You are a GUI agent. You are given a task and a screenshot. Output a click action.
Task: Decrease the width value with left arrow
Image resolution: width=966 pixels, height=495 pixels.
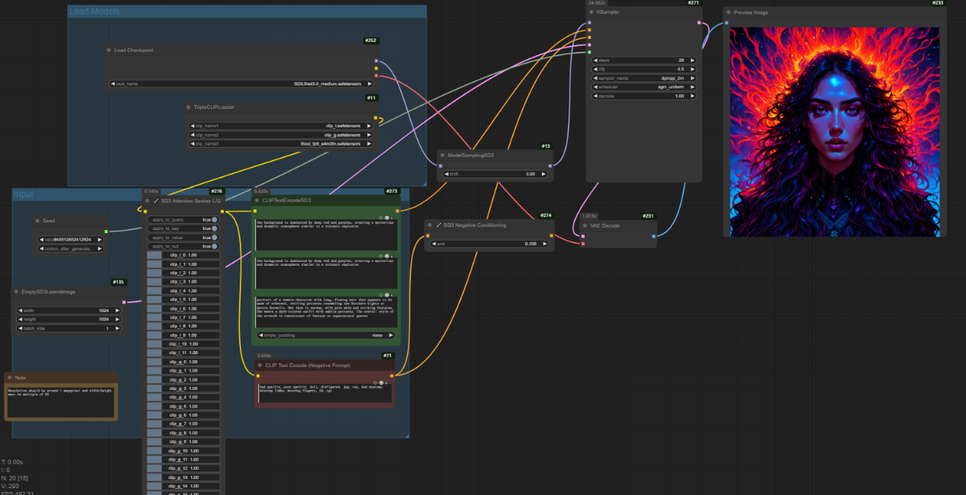[21, 311]
